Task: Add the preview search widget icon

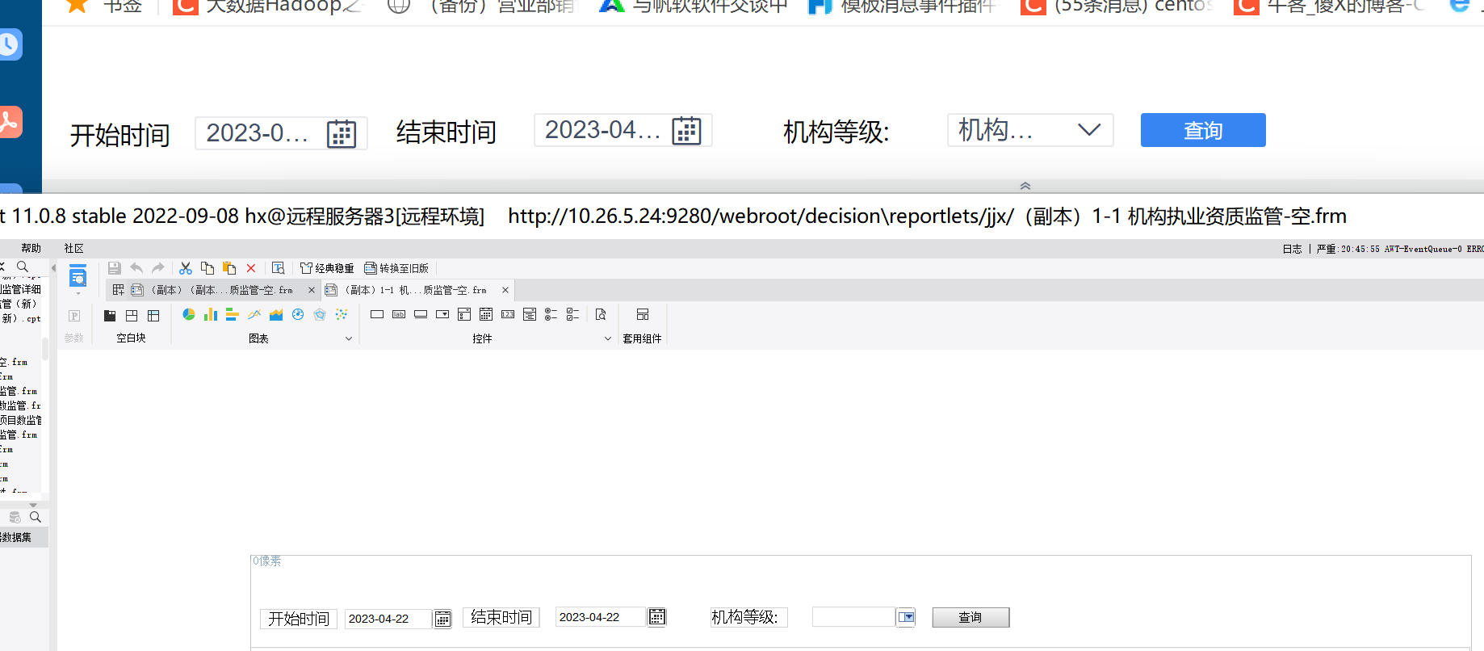Action: click(x=601, y=314)
